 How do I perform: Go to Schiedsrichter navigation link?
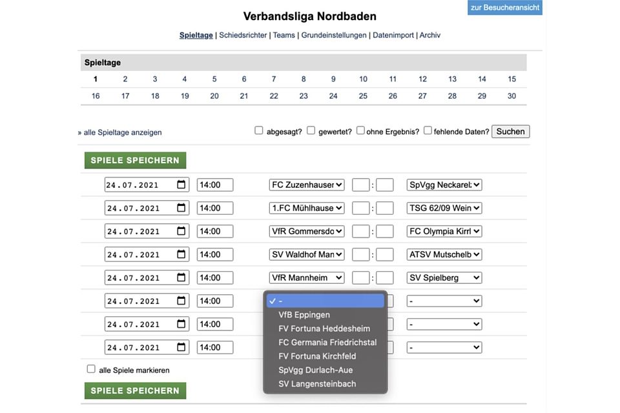tap(243, 35)
